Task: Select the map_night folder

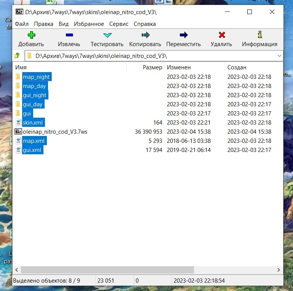Action: click(x=36, y=77)
